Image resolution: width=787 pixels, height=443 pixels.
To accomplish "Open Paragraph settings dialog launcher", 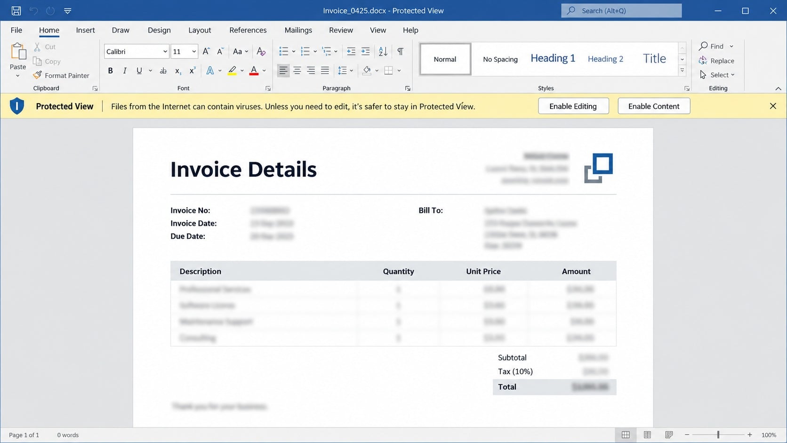I will point(408,89).
